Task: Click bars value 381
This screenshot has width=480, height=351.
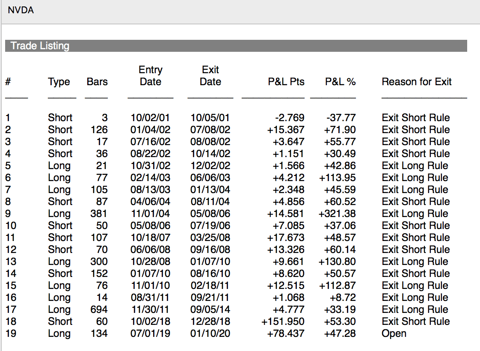Action: click(x=99, y=214)
